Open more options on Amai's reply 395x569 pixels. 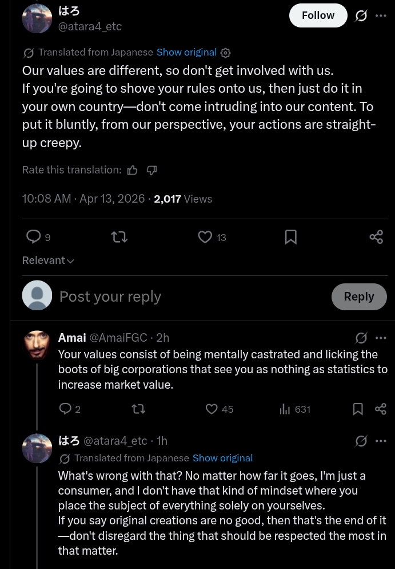pyautogui.click(x=381, y=338)
